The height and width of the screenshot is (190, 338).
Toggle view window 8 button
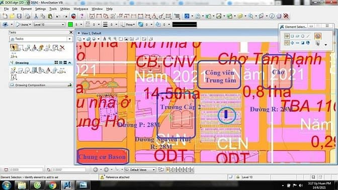point(192,170)
